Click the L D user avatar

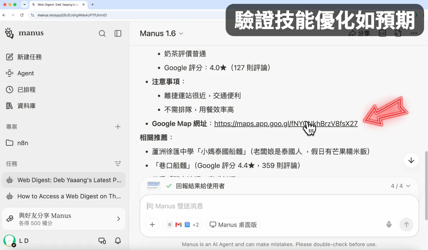10,241
